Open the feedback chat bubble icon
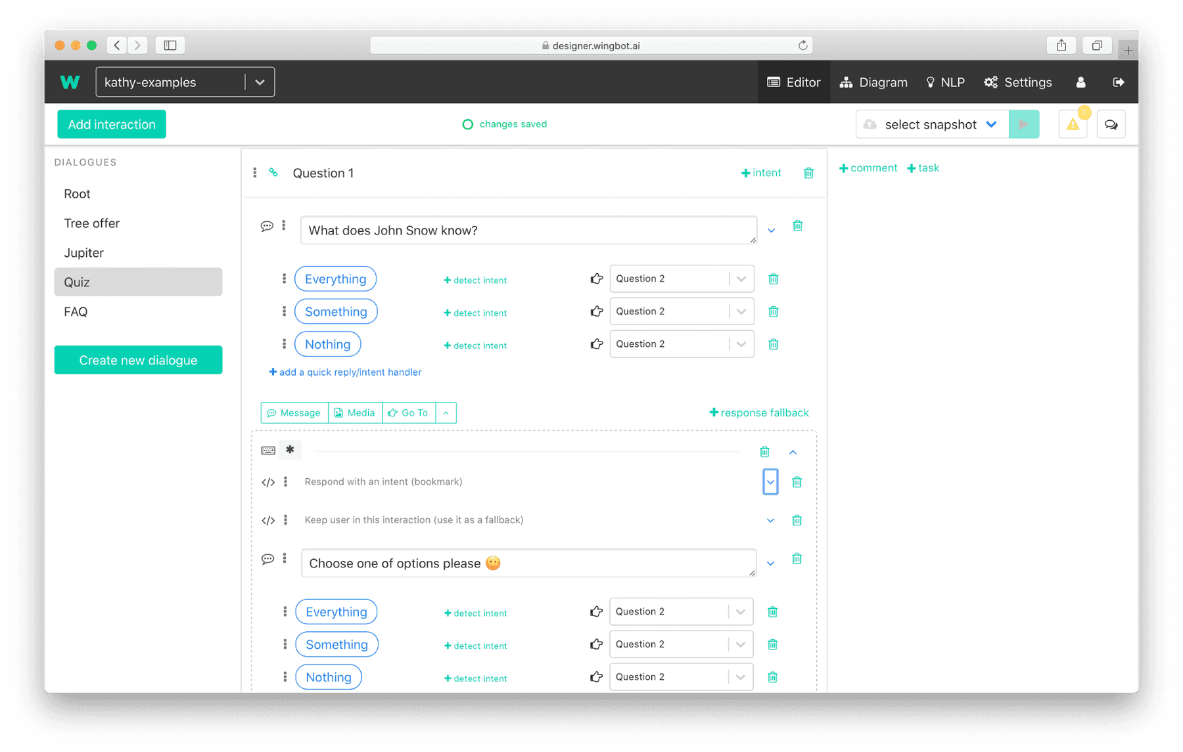1183x752 pixels. pos(1111,123)
